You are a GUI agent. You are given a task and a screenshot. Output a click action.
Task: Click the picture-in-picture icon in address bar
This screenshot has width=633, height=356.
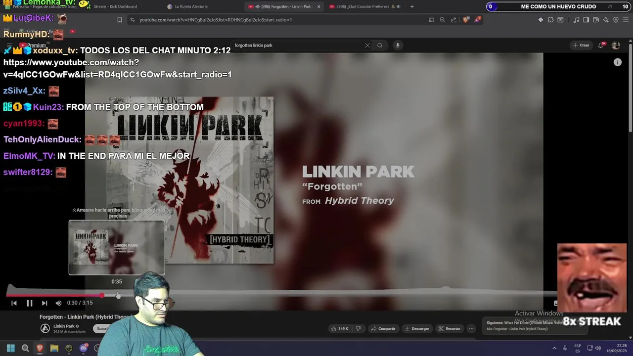coord(431,20)
